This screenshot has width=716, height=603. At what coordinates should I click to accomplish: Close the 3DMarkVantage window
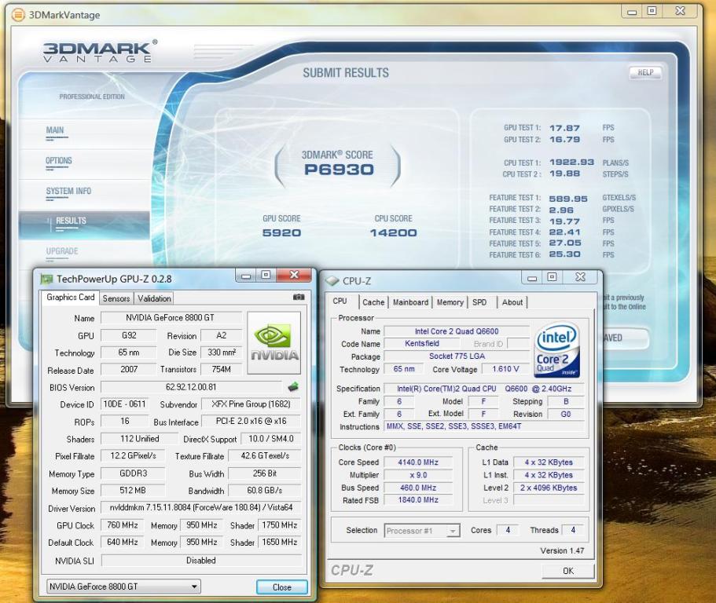coord(680,12)
